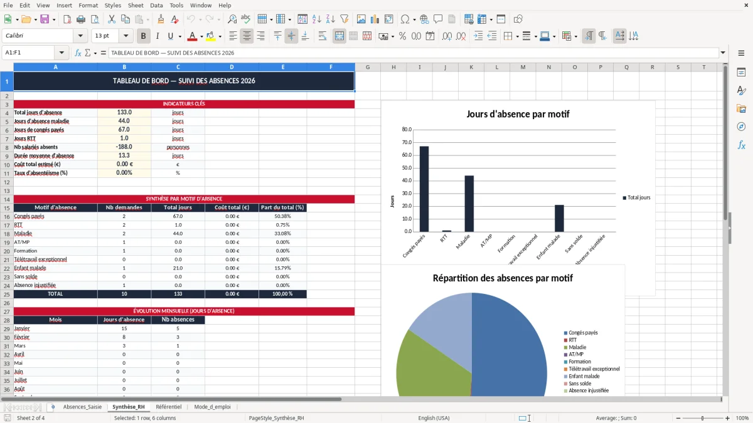Click the Spelling check abc icon
This screenshot has width=753, height=423.
coord(246,19)
